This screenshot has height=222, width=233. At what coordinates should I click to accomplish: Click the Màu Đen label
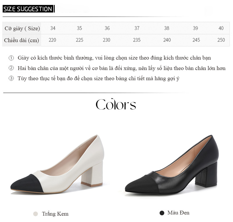[179, 213]
